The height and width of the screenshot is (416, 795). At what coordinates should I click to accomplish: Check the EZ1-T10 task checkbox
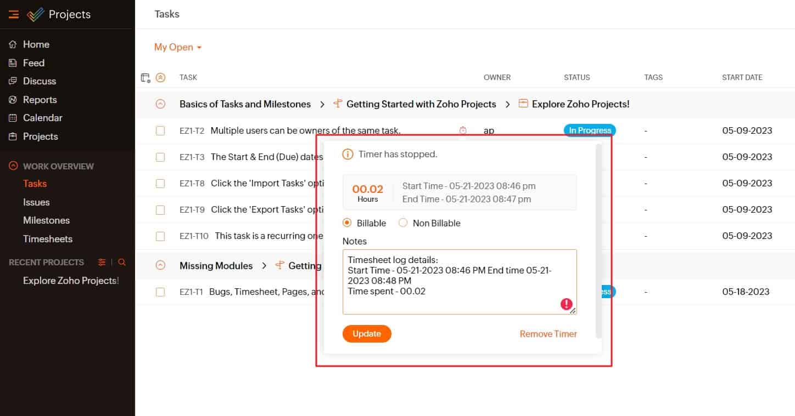160,236
